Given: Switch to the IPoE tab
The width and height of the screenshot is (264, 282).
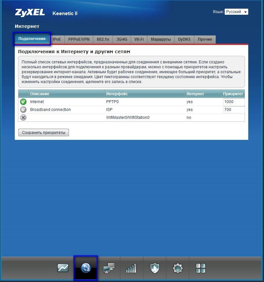Looking at the screenshot, I should pyautogui.click(x=57, y=39).
